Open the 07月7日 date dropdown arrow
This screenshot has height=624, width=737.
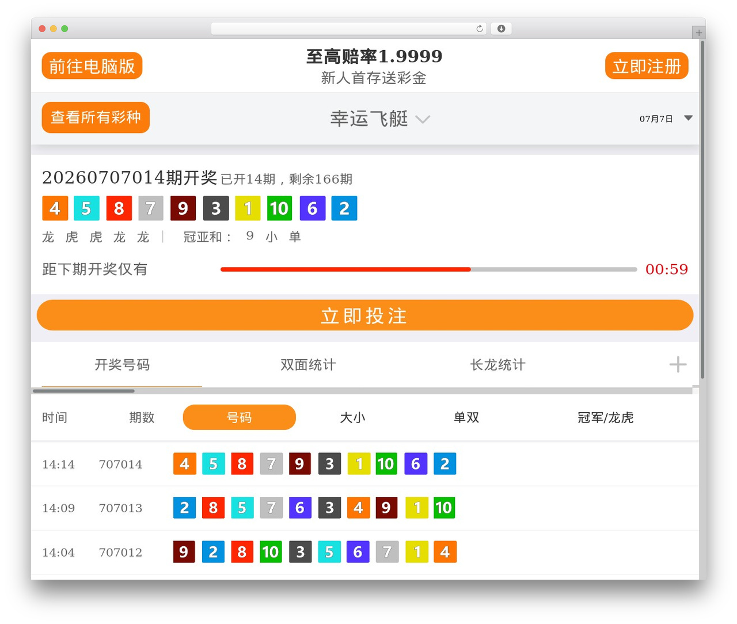688,118
